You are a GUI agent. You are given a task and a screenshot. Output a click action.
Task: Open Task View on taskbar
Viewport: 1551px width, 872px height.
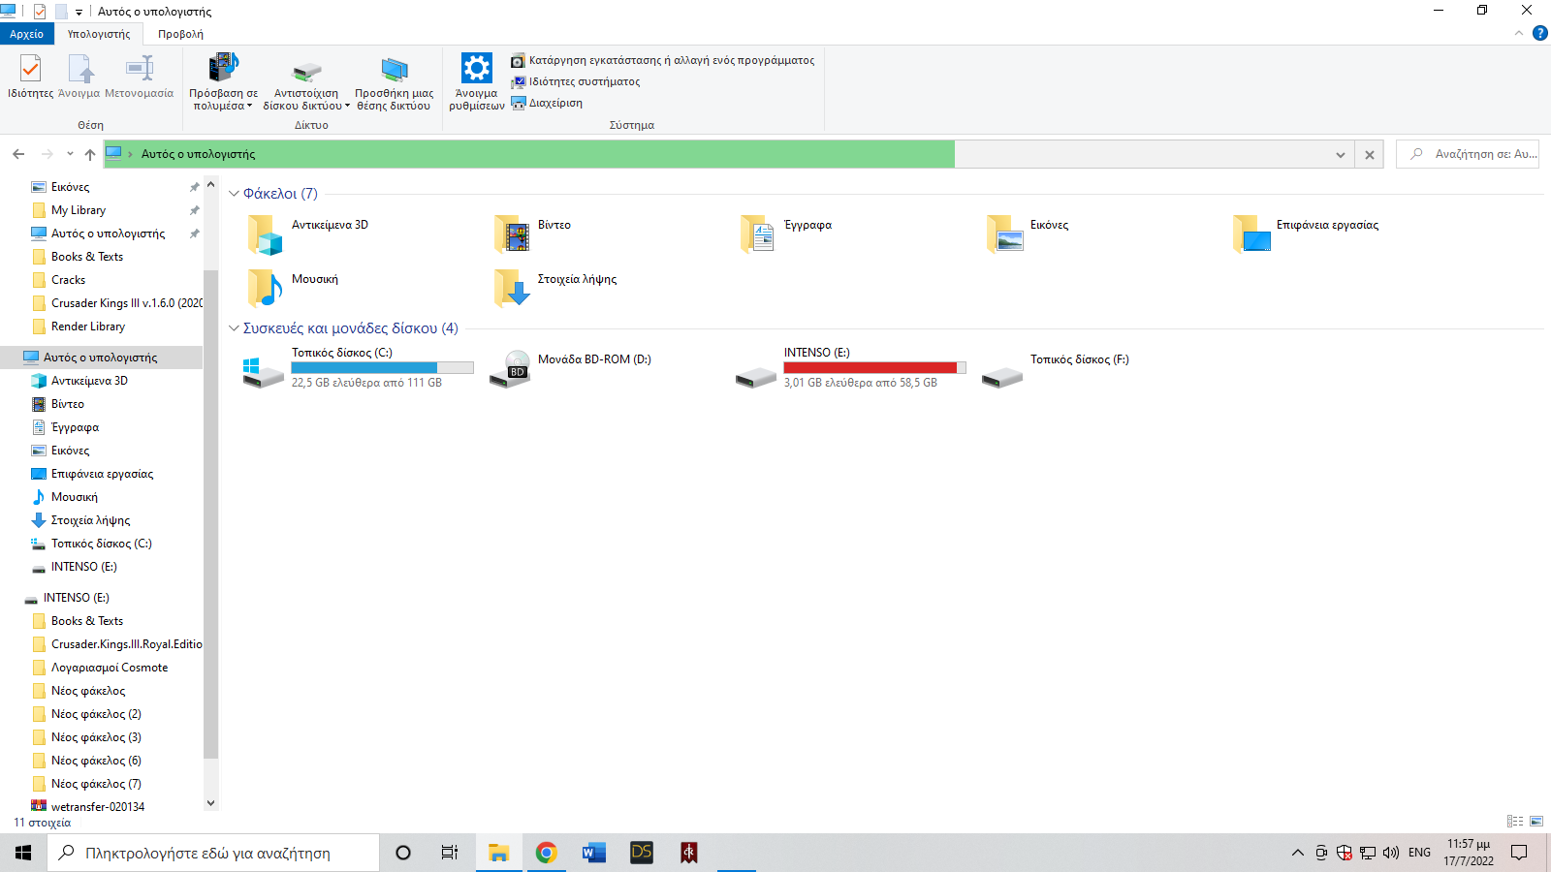pos(450,853)
